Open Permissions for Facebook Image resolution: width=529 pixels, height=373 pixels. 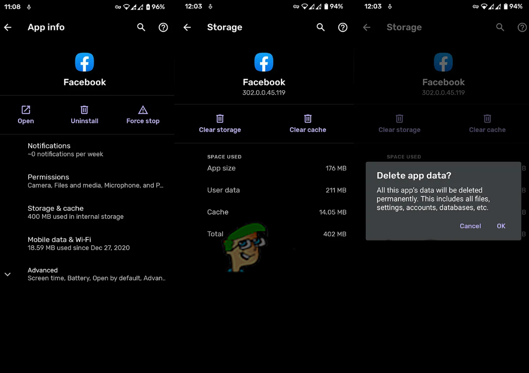point(87,181)
